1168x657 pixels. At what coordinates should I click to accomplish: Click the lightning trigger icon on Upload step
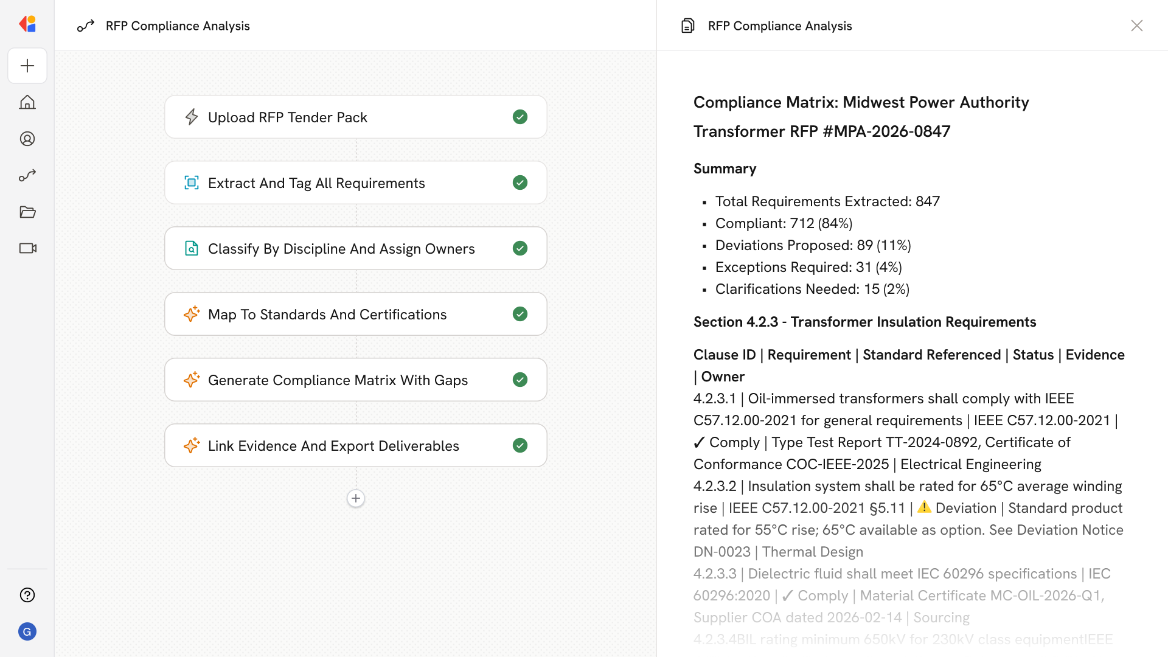192,117
